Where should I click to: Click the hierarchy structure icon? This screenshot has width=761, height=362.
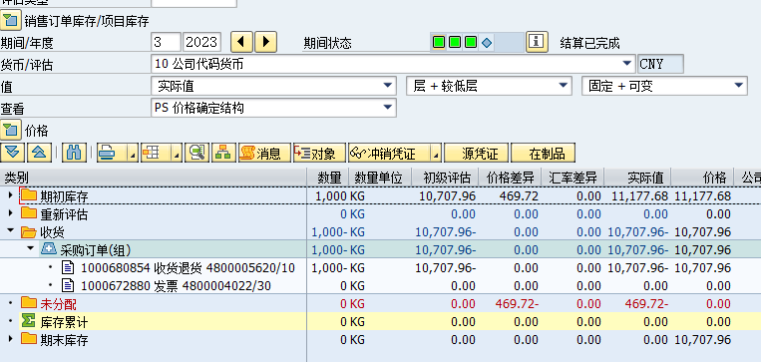[223, 153]
